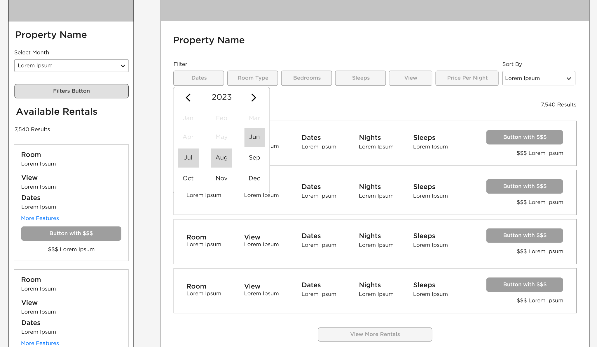Screen dimensions: 597x347
Task: Choose Oct in the month picker
Action: click(188, 178)
